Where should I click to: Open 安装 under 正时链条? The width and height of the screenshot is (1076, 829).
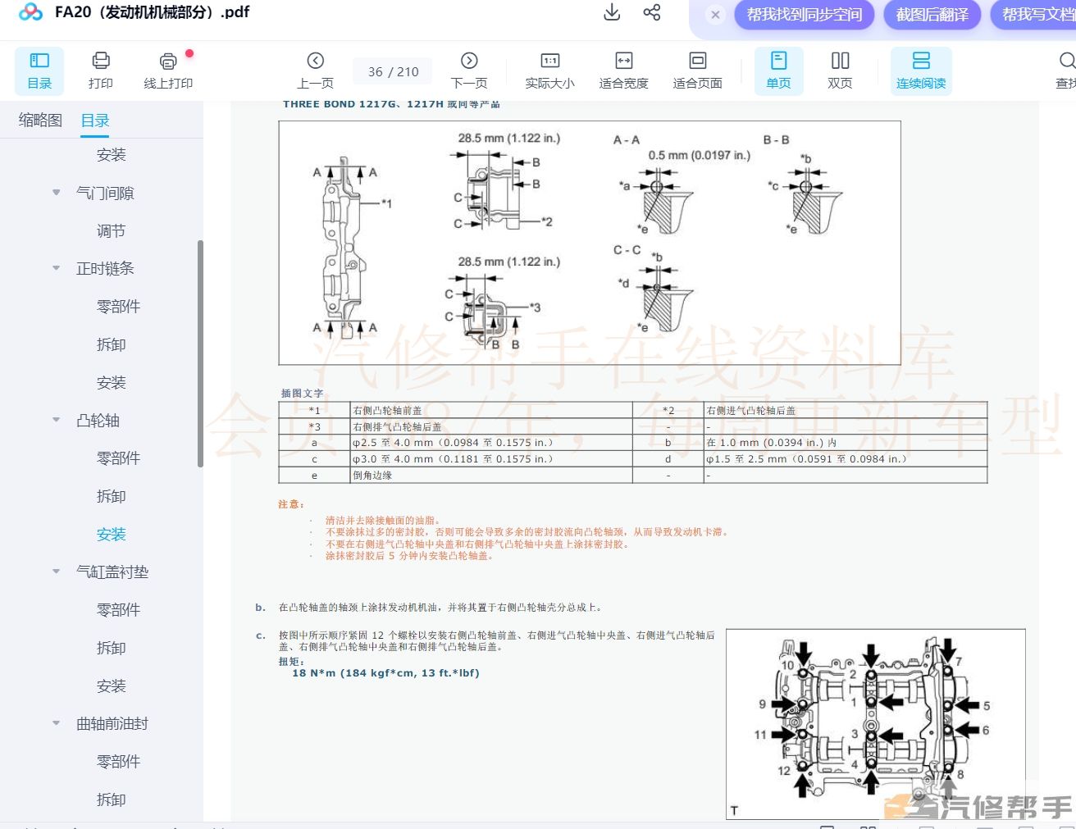pos(111,382)
